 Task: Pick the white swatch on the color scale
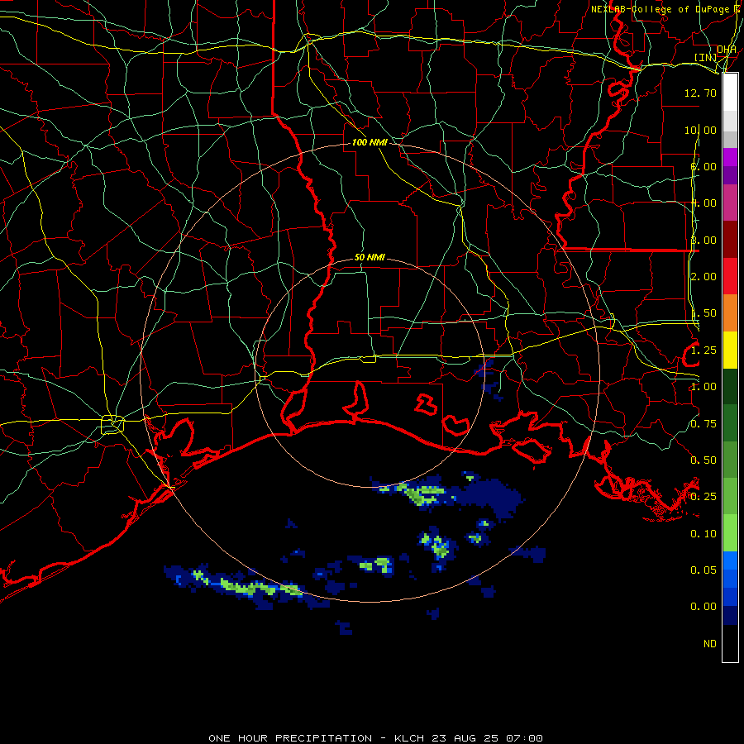click(x=730, y=93)
